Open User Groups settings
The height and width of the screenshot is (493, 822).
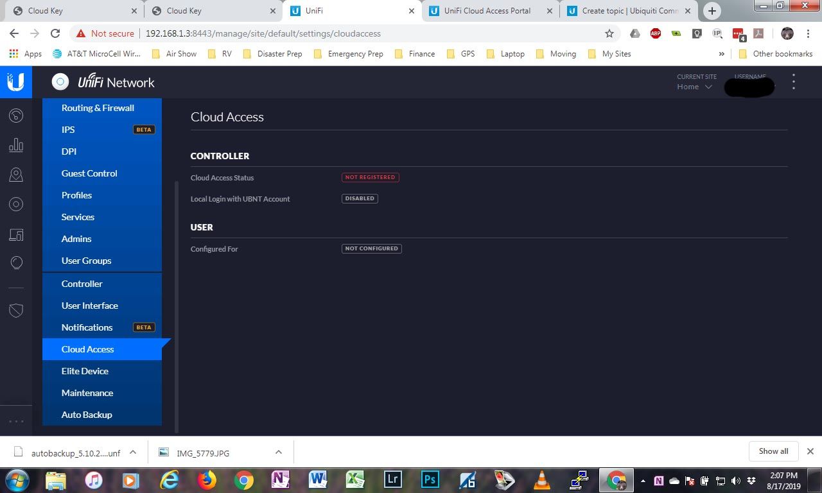(x=102, y=261)
